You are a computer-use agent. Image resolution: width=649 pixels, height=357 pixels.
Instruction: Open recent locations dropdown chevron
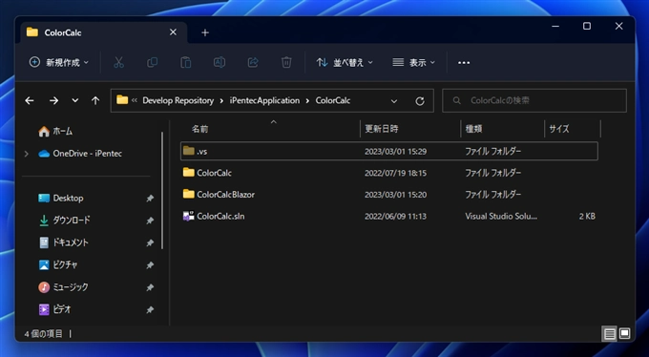pyautogui.click(x=74, y=100)
